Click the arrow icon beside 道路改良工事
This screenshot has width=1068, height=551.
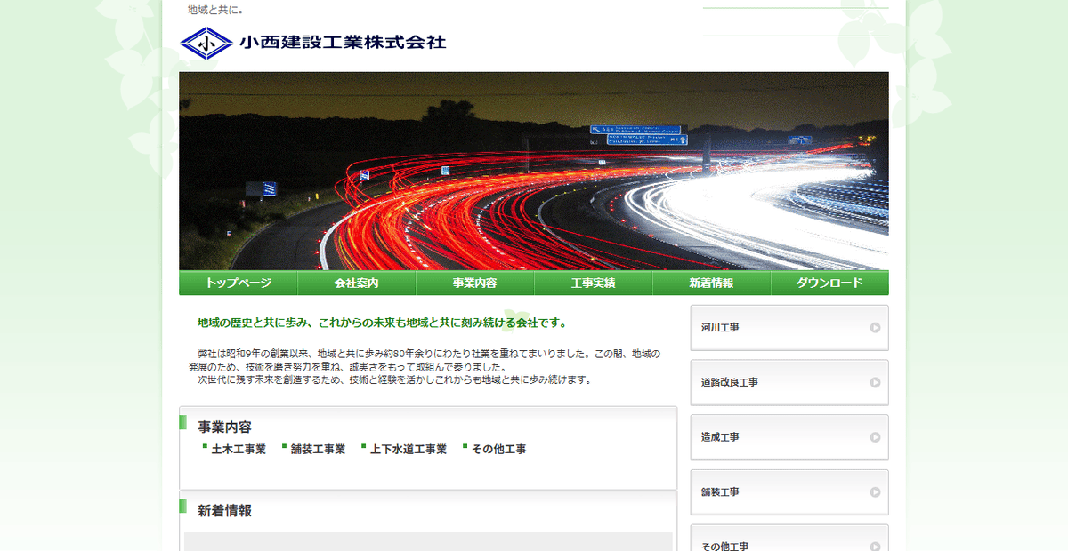point(872,382)
